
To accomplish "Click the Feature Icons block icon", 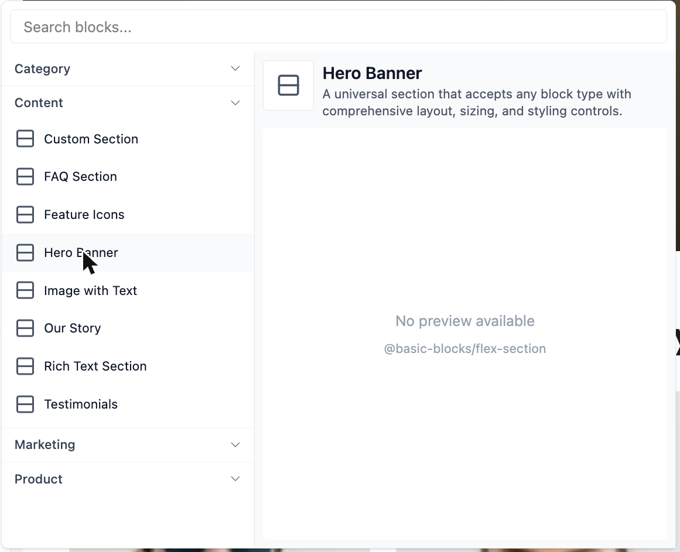I will (25, 214).
